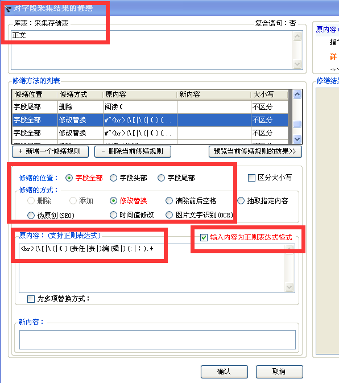The width and height of the screenshot is (339, 383).
Task: Click the down arrow of rules list scrollbar
Action: (297, 139)
